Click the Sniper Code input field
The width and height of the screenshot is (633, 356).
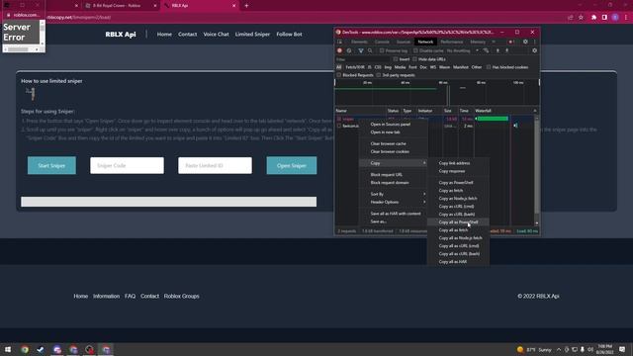pyautogui.click(x=128, y=165)
